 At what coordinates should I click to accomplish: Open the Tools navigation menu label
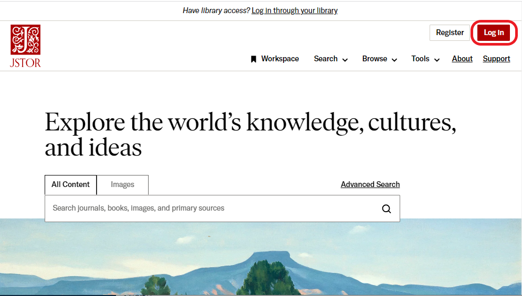pyautogui.click(x=420, y=59)
